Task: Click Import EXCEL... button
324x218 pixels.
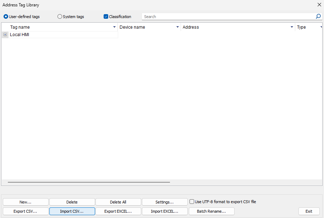Action: click(165, 211)
